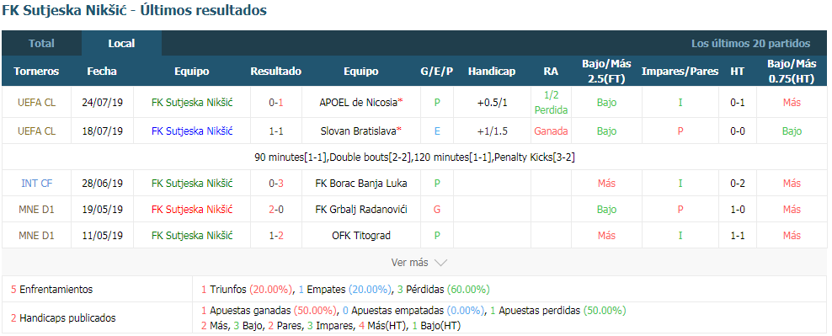The width and height of the screenshot is (832, 336).
Task: Click FK Borac Banja Luka opponent
Action: tap(360, 183)
